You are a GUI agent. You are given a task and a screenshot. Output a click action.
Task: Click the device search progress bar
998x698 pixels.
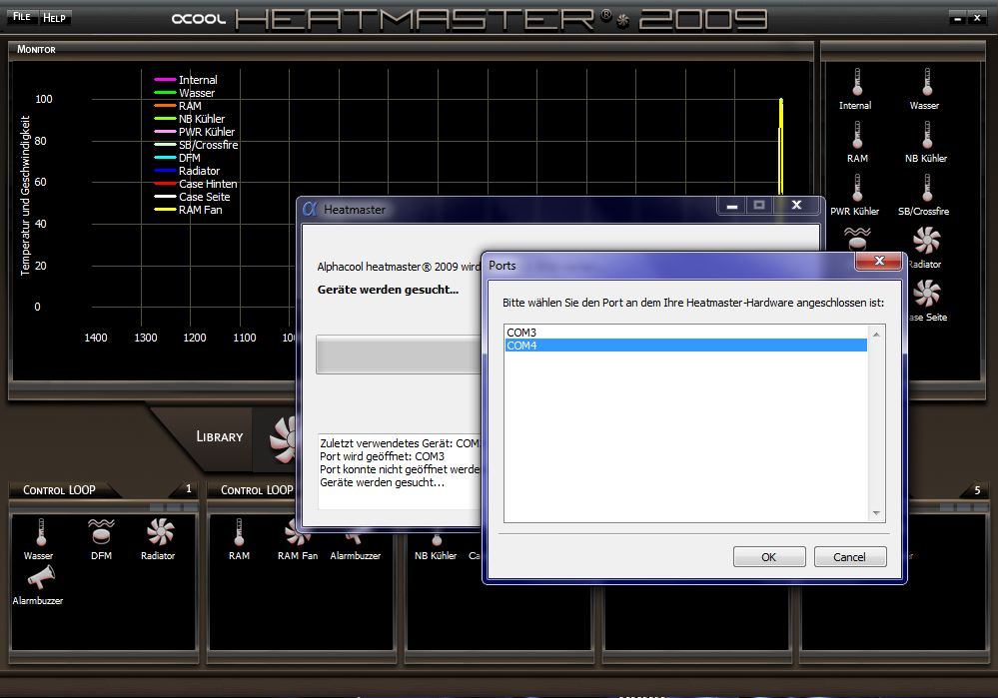(x=399, y=355)
